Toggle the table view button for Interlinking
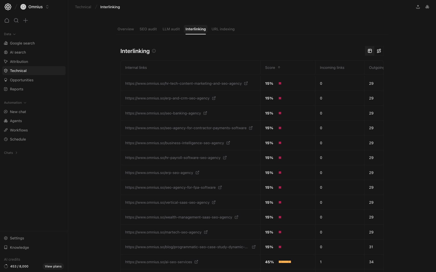Screen dimensions: 436x272 (x=370, y=51)
